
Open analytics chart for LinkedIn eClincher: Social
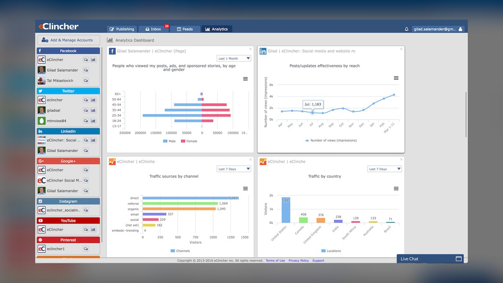(93, 140)
